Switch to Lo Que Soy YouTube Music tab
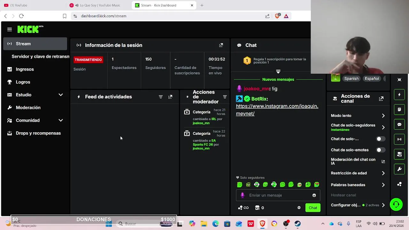 tap(98, 5)
